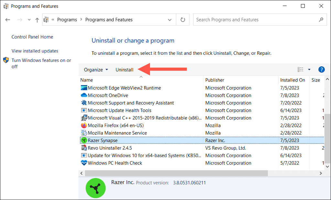Image resolution: width=331 pixels, height=200 pixels.
Task: Sort list by the Publisher column header
Action: point(215,80)
